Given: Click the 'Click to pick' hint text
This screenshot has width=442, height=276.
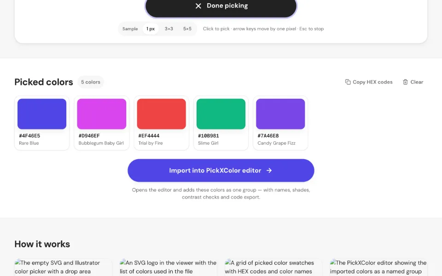Looking at the screenshot, I should tap(263, 29).
